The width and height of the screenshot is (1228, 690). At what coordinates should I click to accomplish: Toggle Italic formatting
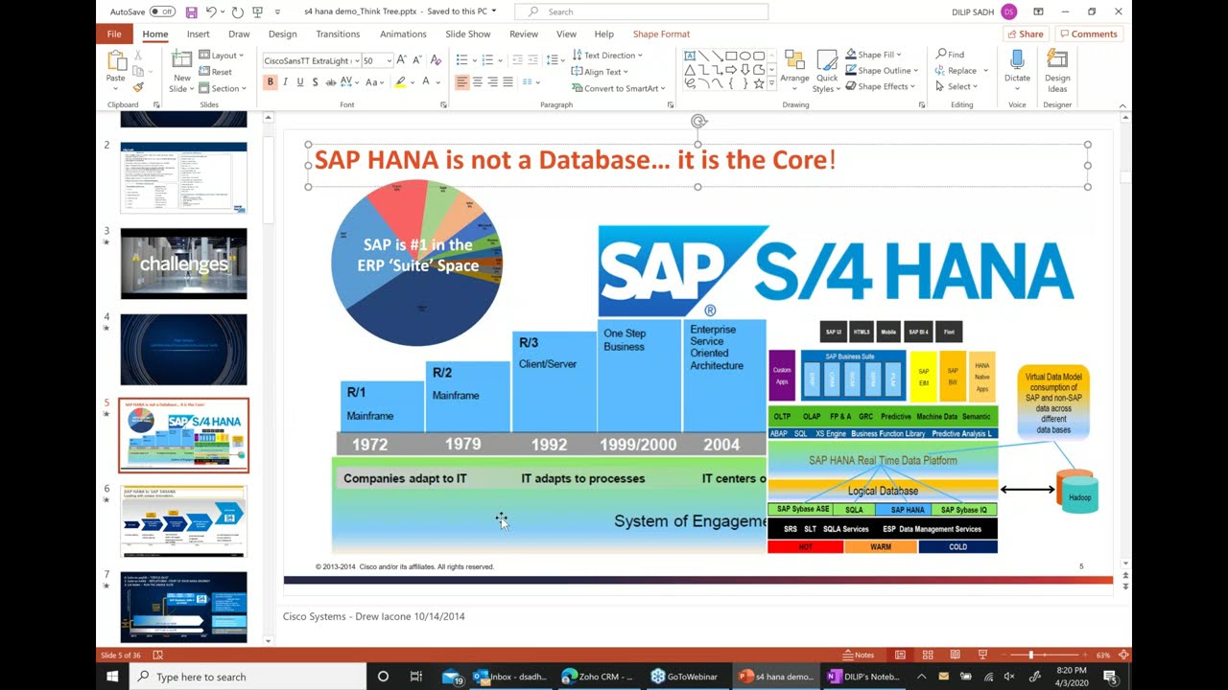coord(285,82)
